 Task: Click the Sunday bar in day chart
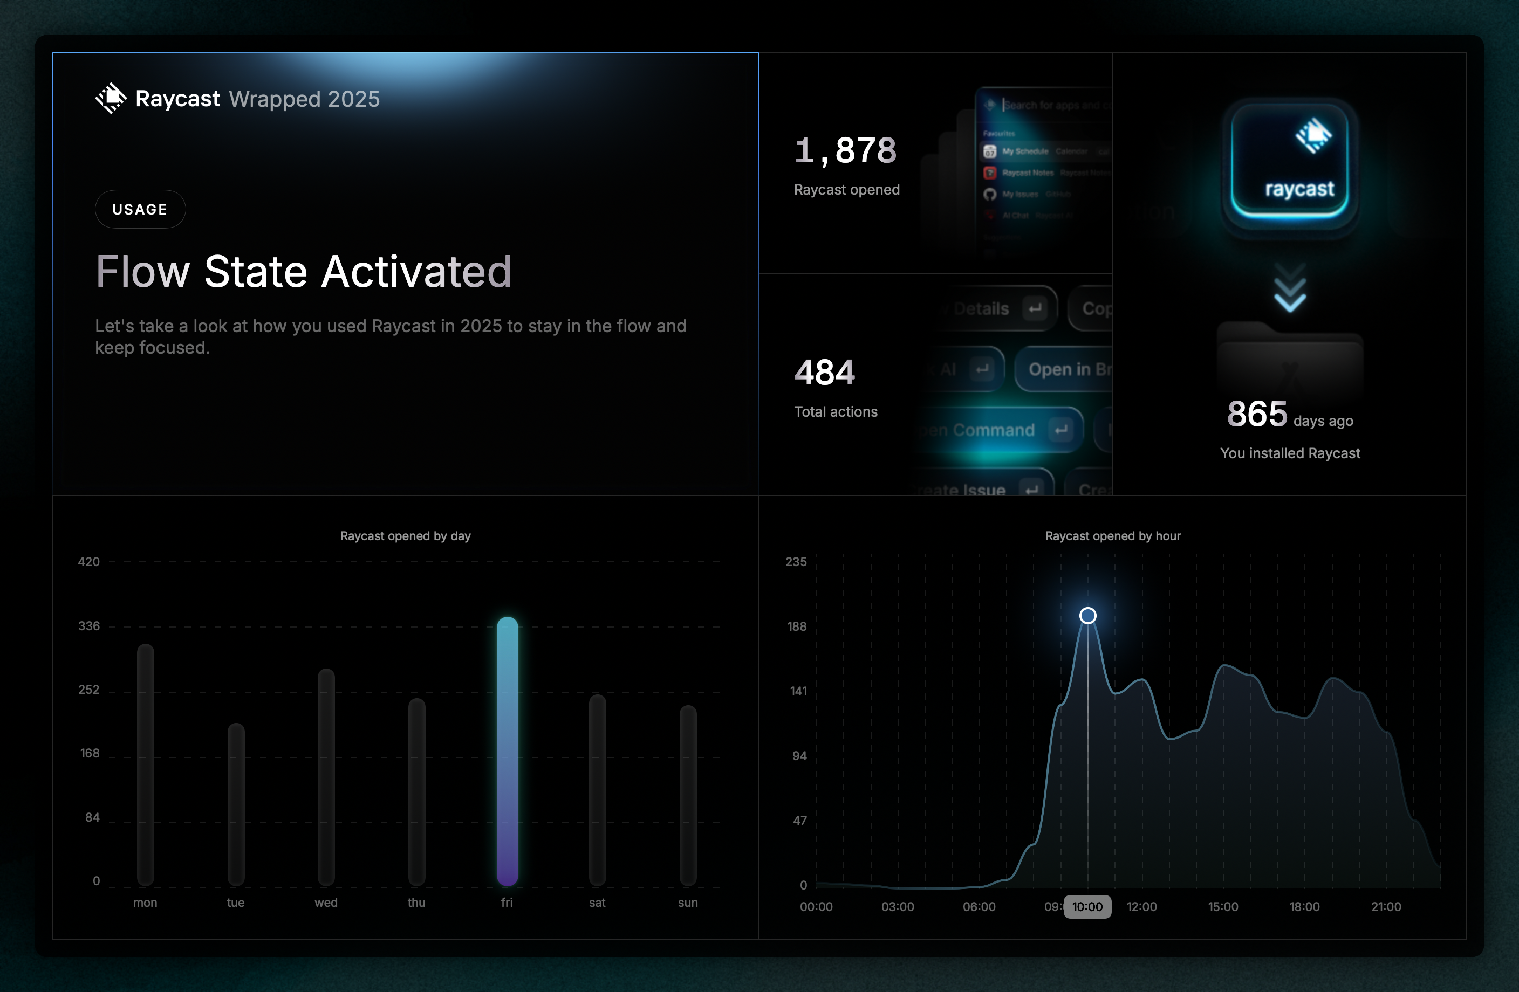click(x=687, y=795)
